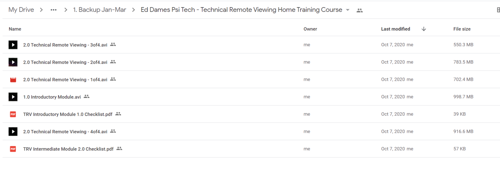The image size is (500, 171).
Task: Click shared icon next to Introductory Module.avi
Action: click(x=86, y=96)
